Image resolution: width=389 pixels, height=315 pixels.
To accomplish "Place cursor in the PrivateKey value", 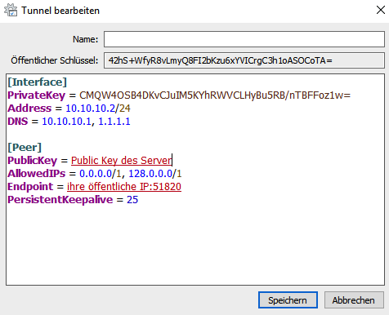I will 215,95.
